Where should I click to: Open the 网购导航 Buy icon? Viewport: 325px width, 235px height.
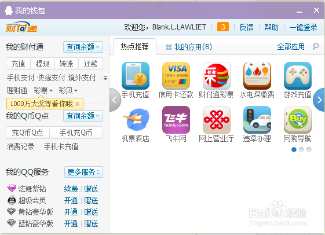point(298,120)
